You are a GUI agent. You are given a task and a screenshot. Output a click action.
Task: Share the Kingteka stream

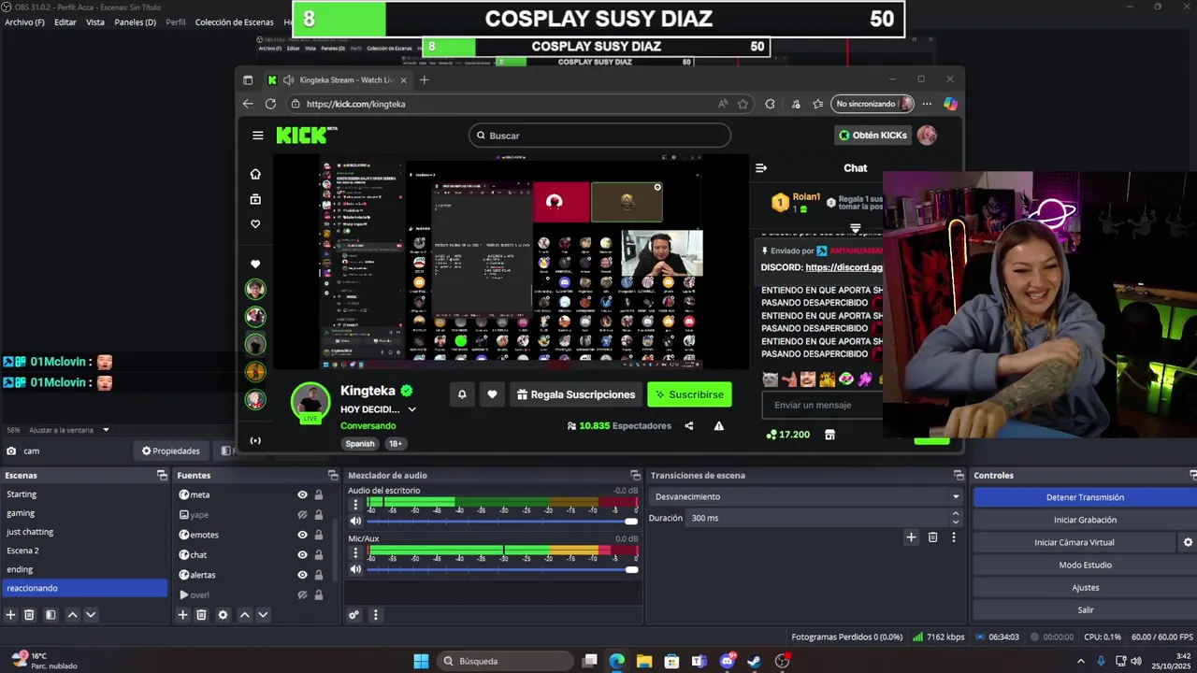pos(689,426)
